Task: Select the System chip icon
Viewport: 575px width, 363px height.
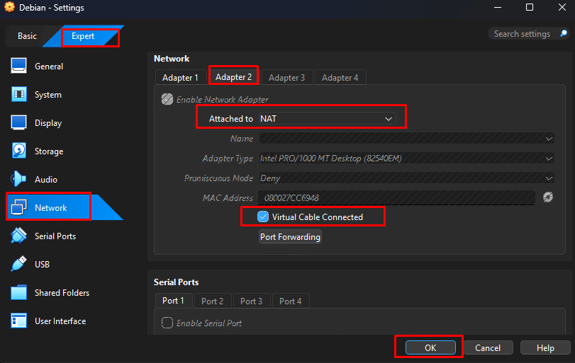Action: coord(18,94)
